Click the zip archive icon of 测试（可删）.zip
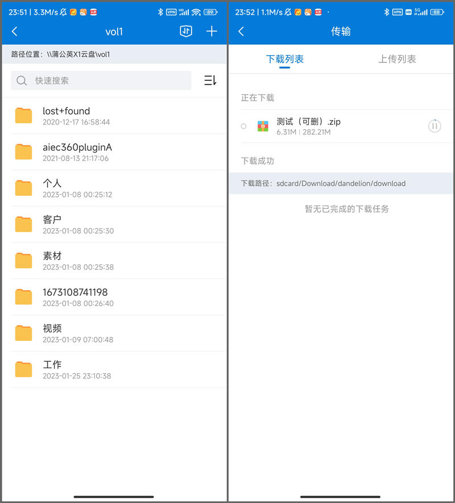 tap(263, 126)
